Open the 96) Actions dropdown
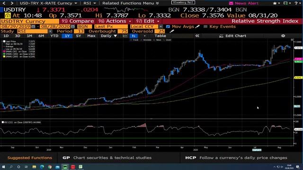This screenshot has width=303, height=170. (x=115, y=21)
